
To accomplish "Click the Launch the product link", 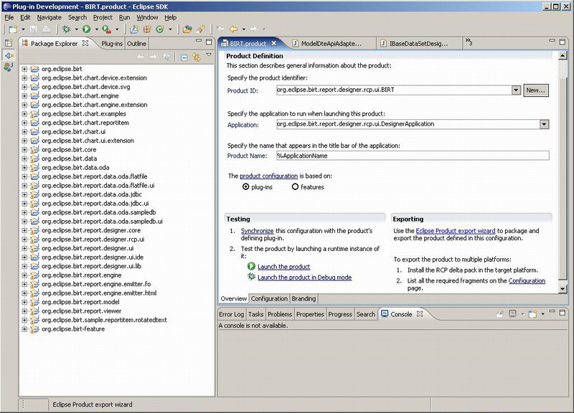I will (283, 267).
